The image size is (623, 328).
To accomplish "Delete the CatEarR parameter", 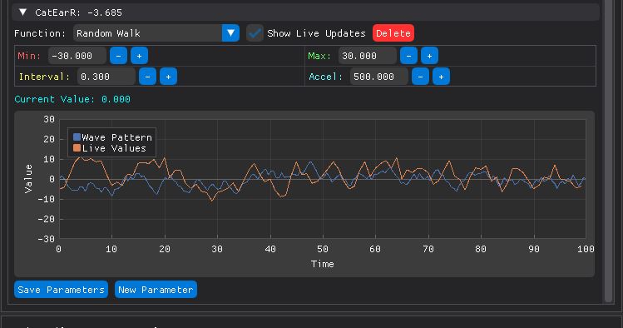I will tap(393, 33).
